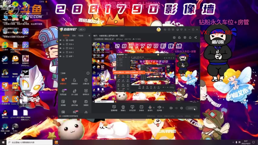Open the user avatar in title bar
Viewport: 258px width, 145px height.
158,30
